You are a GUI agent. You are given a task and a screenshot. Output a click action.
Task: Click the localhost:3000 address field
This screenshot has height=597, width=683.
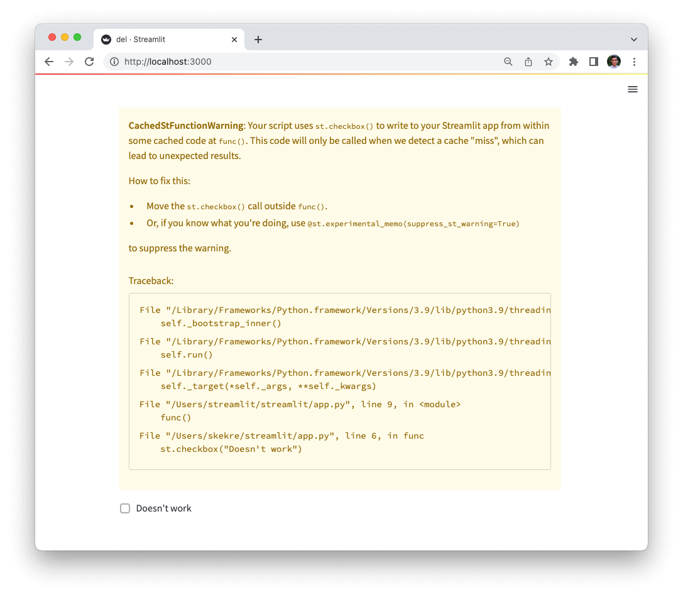click(302, 62)
